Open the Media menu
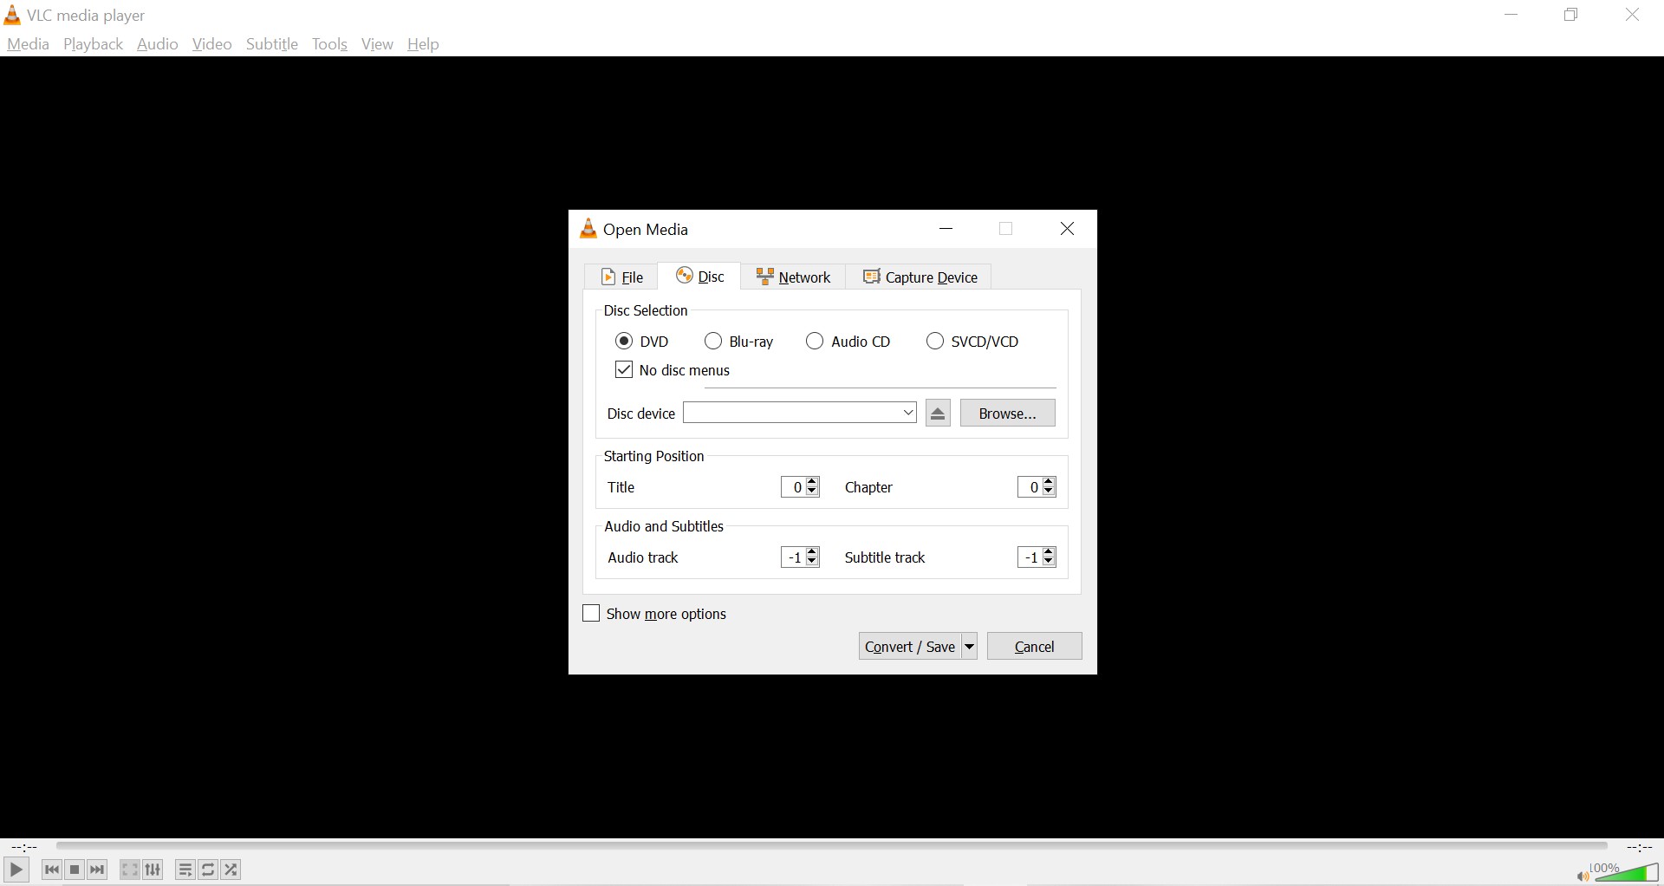The width and height of the screenshot is (1664, 886). (28, 44)
